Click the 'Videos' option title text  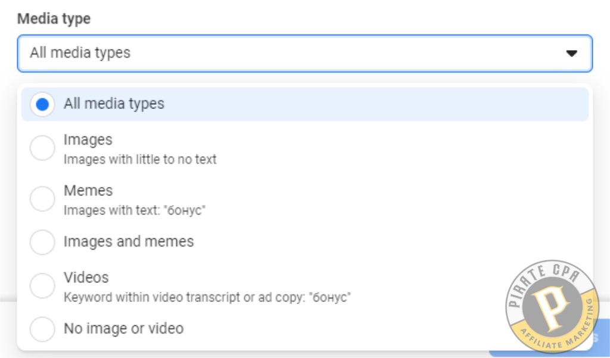point(86,278)
